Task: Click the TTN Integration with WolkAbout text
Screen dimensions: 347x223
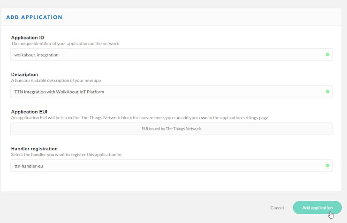Action: (x=59, y=92)
